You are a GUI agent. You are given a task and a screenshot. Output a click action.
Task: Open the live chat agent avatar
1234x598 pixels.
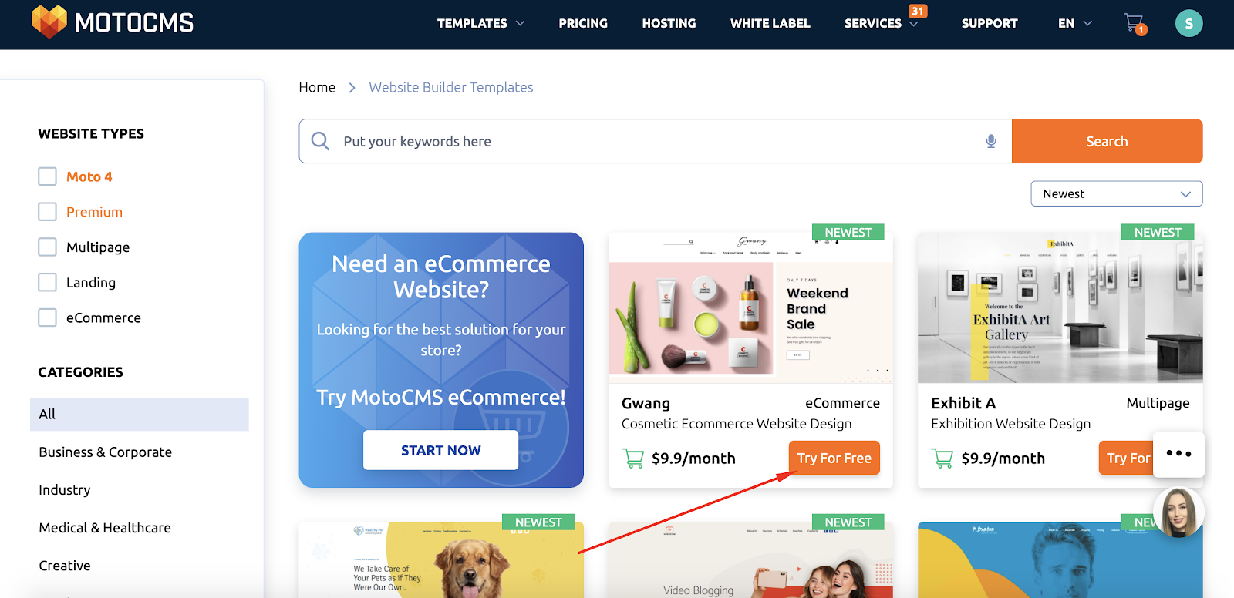pos(1178,512)
